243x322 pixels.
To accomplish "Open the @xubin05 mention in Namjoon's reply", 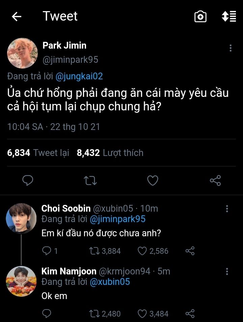I will pyautogui.click(x=110, y=282).
